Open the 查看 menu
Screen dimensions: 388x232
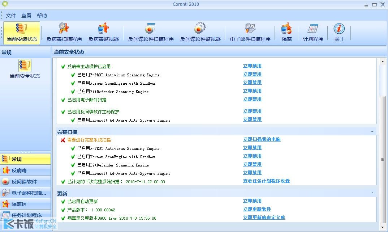tap(26, 16)
